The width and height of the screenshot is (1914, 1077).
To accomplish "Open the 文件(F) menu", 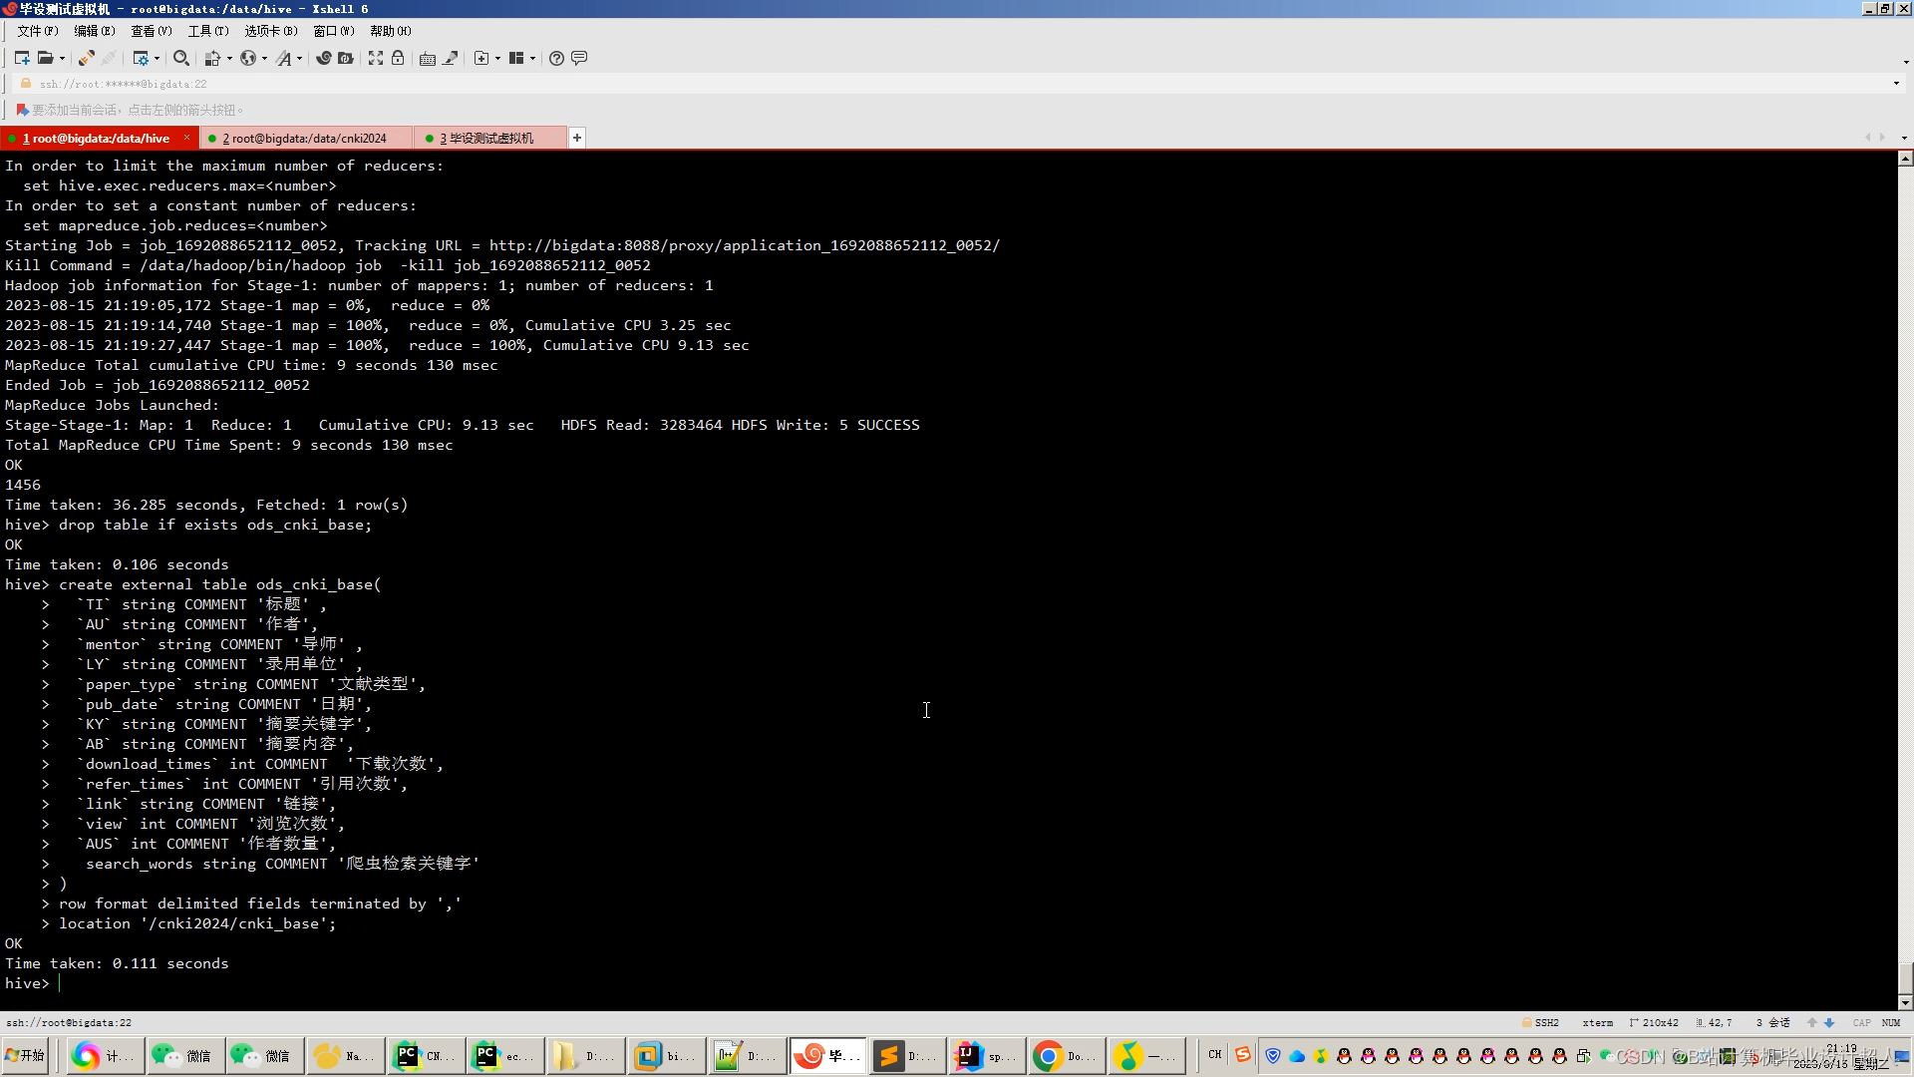I will (37, 31).
